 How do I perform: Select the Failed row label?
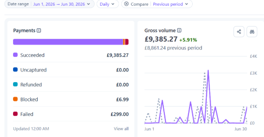click(x=27, y=114)
